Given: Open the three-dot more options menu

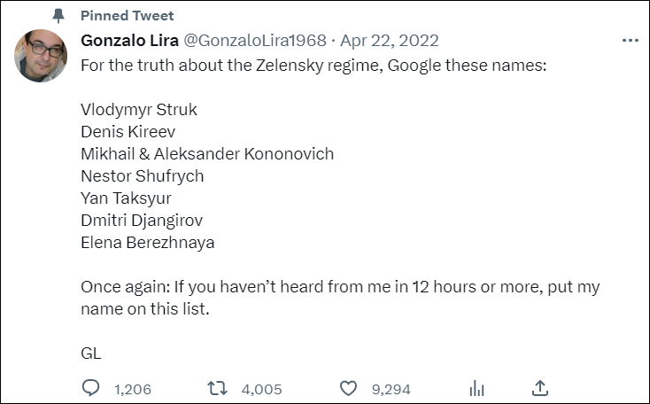Looking at the screenshot, I should coord(630,41).
